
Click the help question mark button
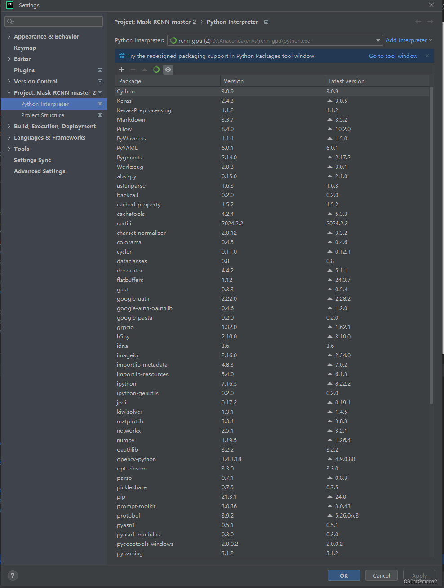click(x=13, y=575)
